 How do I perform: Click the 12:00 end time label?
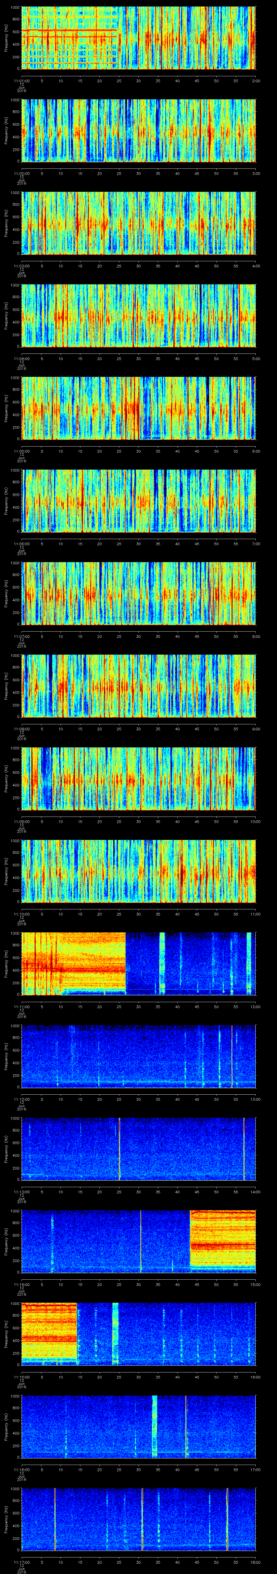pos(255,1006)
